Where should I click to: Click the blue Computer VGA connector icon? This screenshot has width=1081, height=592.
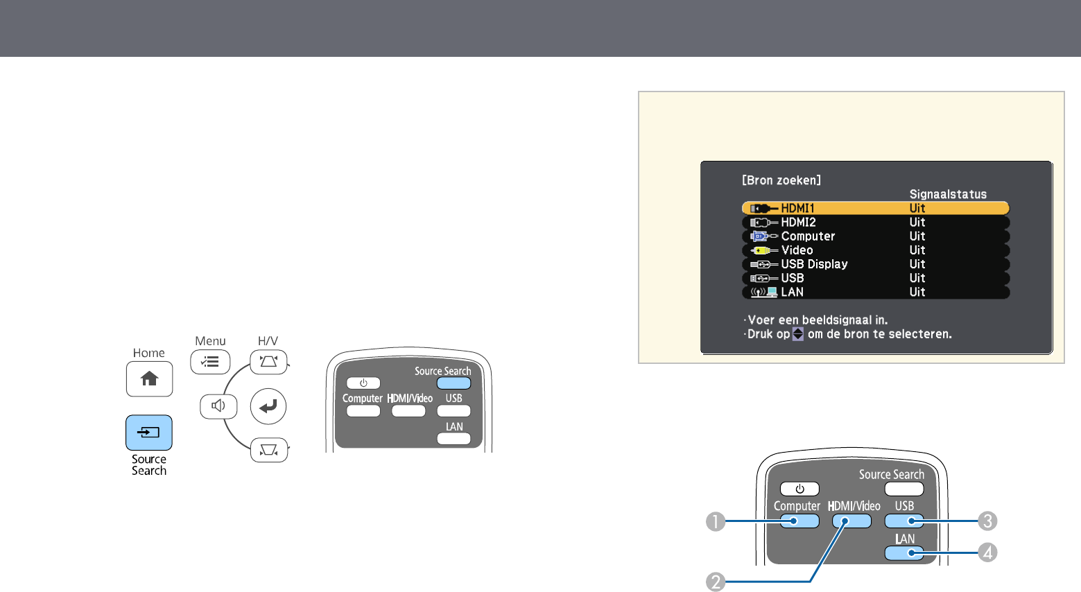click(x=764, y=236)
